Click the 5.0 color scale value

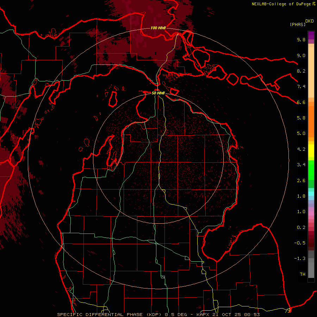301,133
